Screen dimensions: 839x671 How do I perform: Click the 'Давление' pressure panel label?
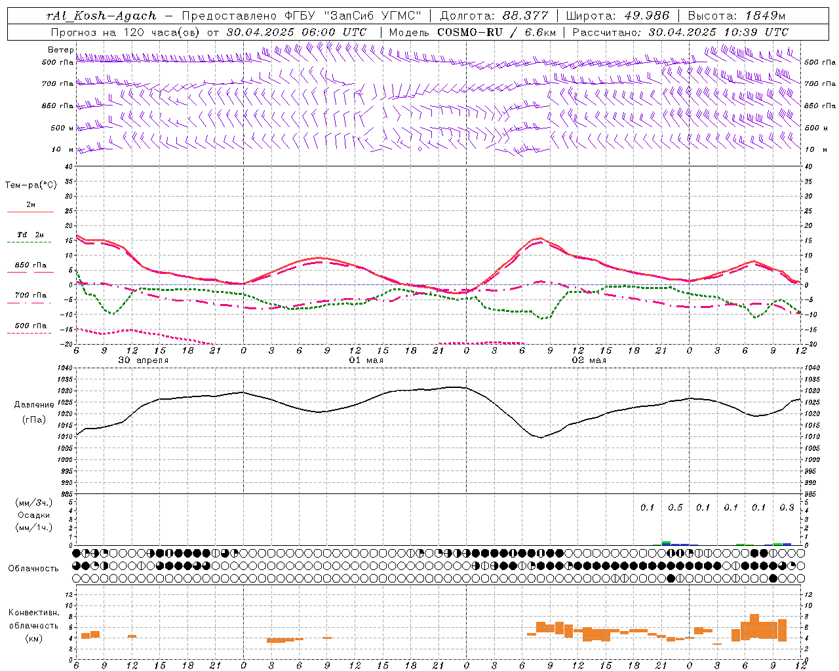click(33, 405)
